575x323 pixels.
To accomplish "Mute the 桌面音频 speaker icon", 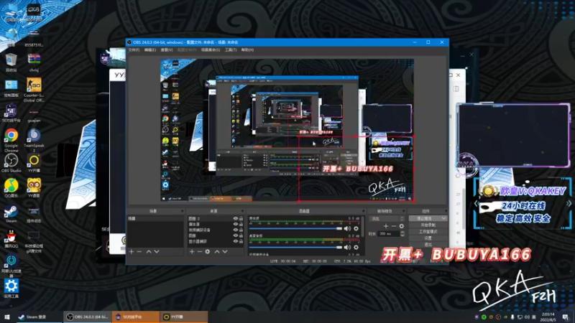I will pos(347,247).
